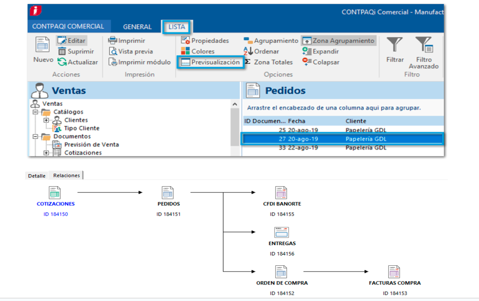Expand the Clientes tree node
Screen dimensions: 479x301
46,120
